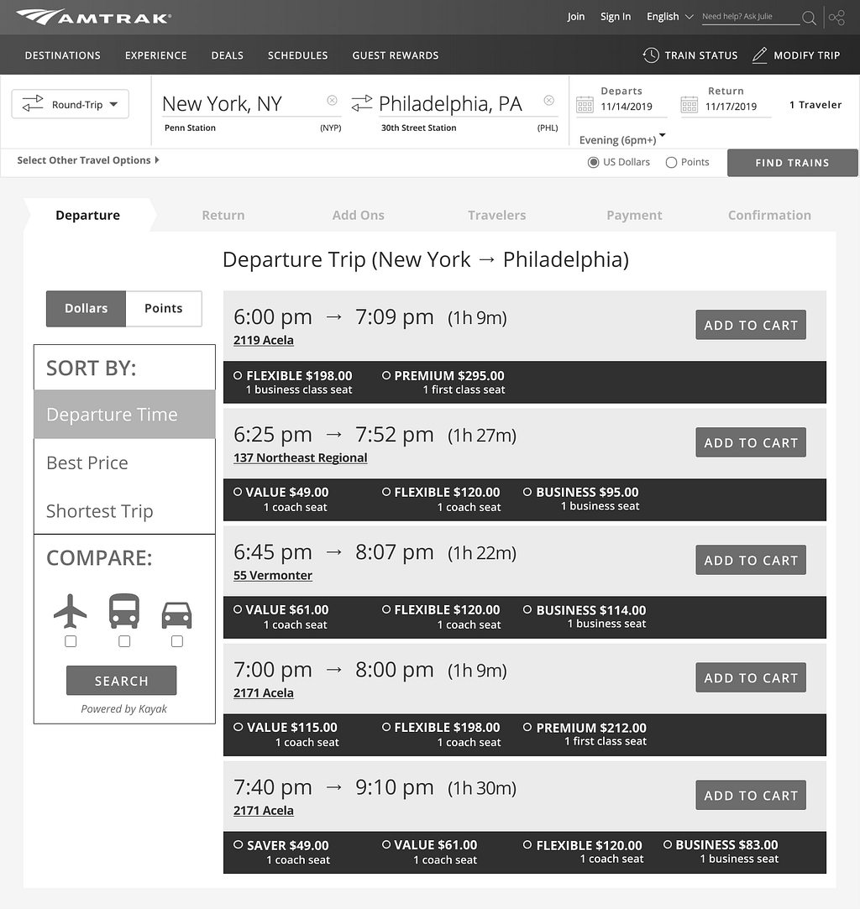Click the Sign In link
The height and width of the screenshot is (909, 860).
[x=616, y=16]
